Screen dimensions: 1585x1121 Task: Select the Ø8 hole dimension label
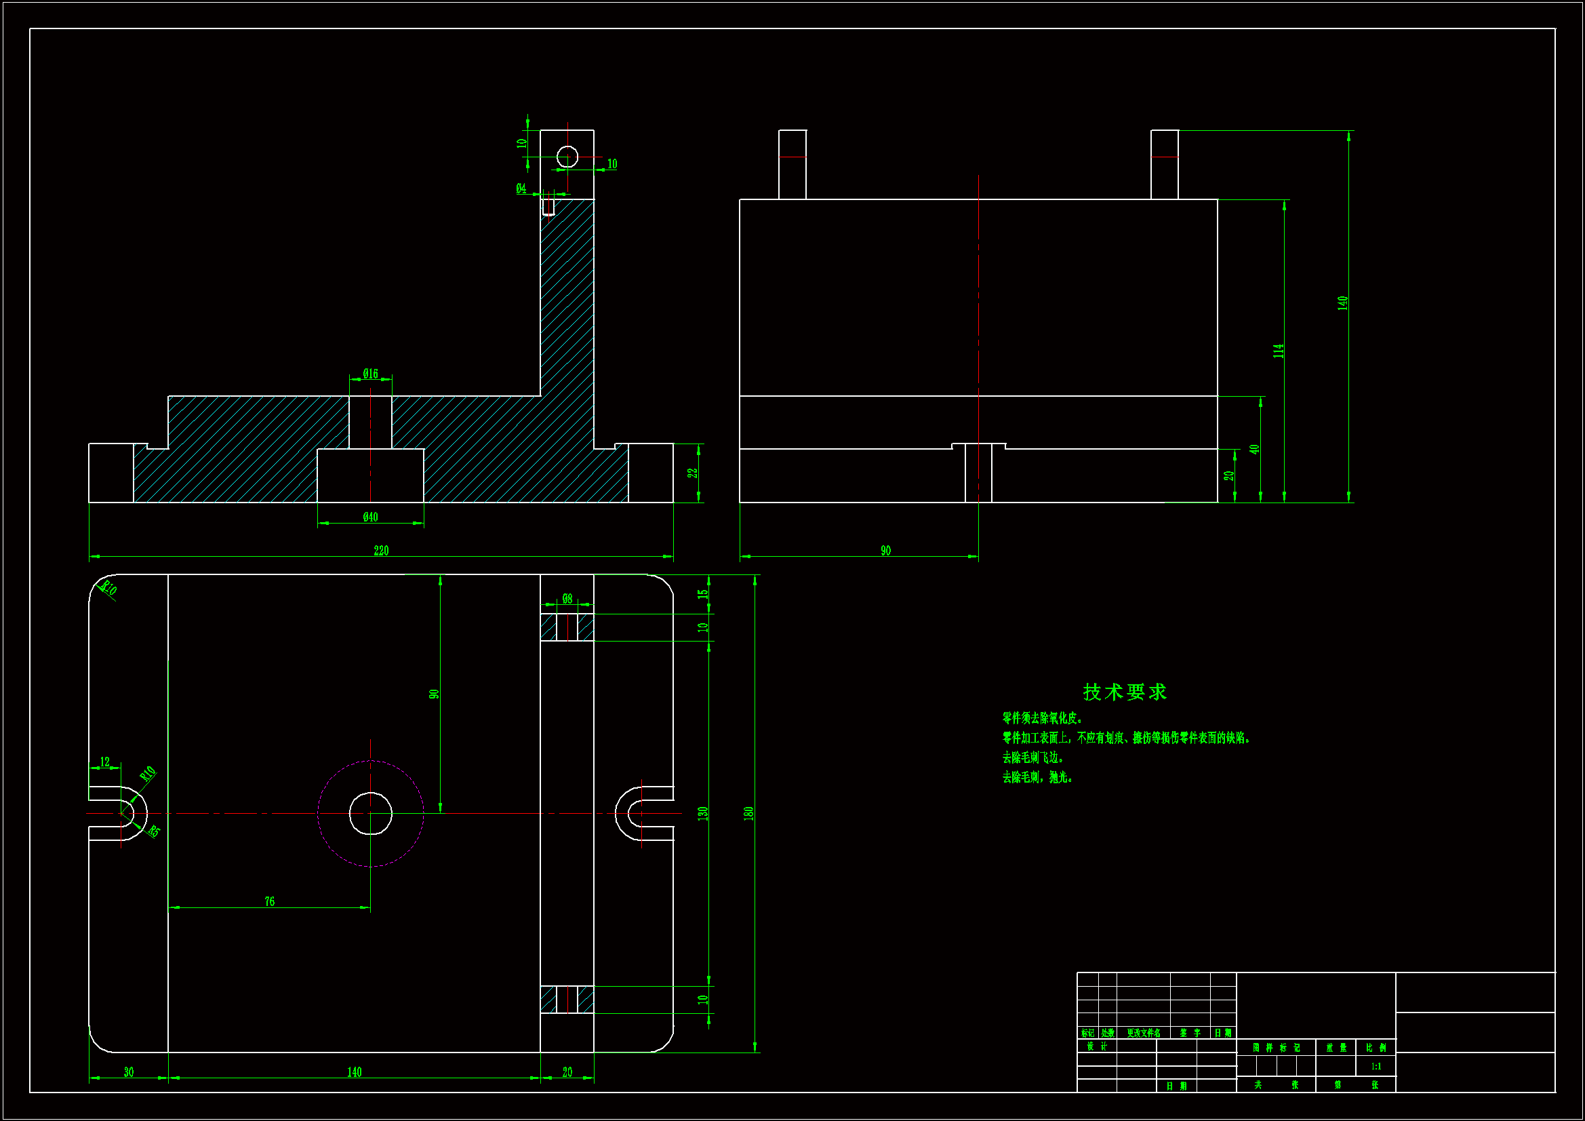[x=567, y=599]
